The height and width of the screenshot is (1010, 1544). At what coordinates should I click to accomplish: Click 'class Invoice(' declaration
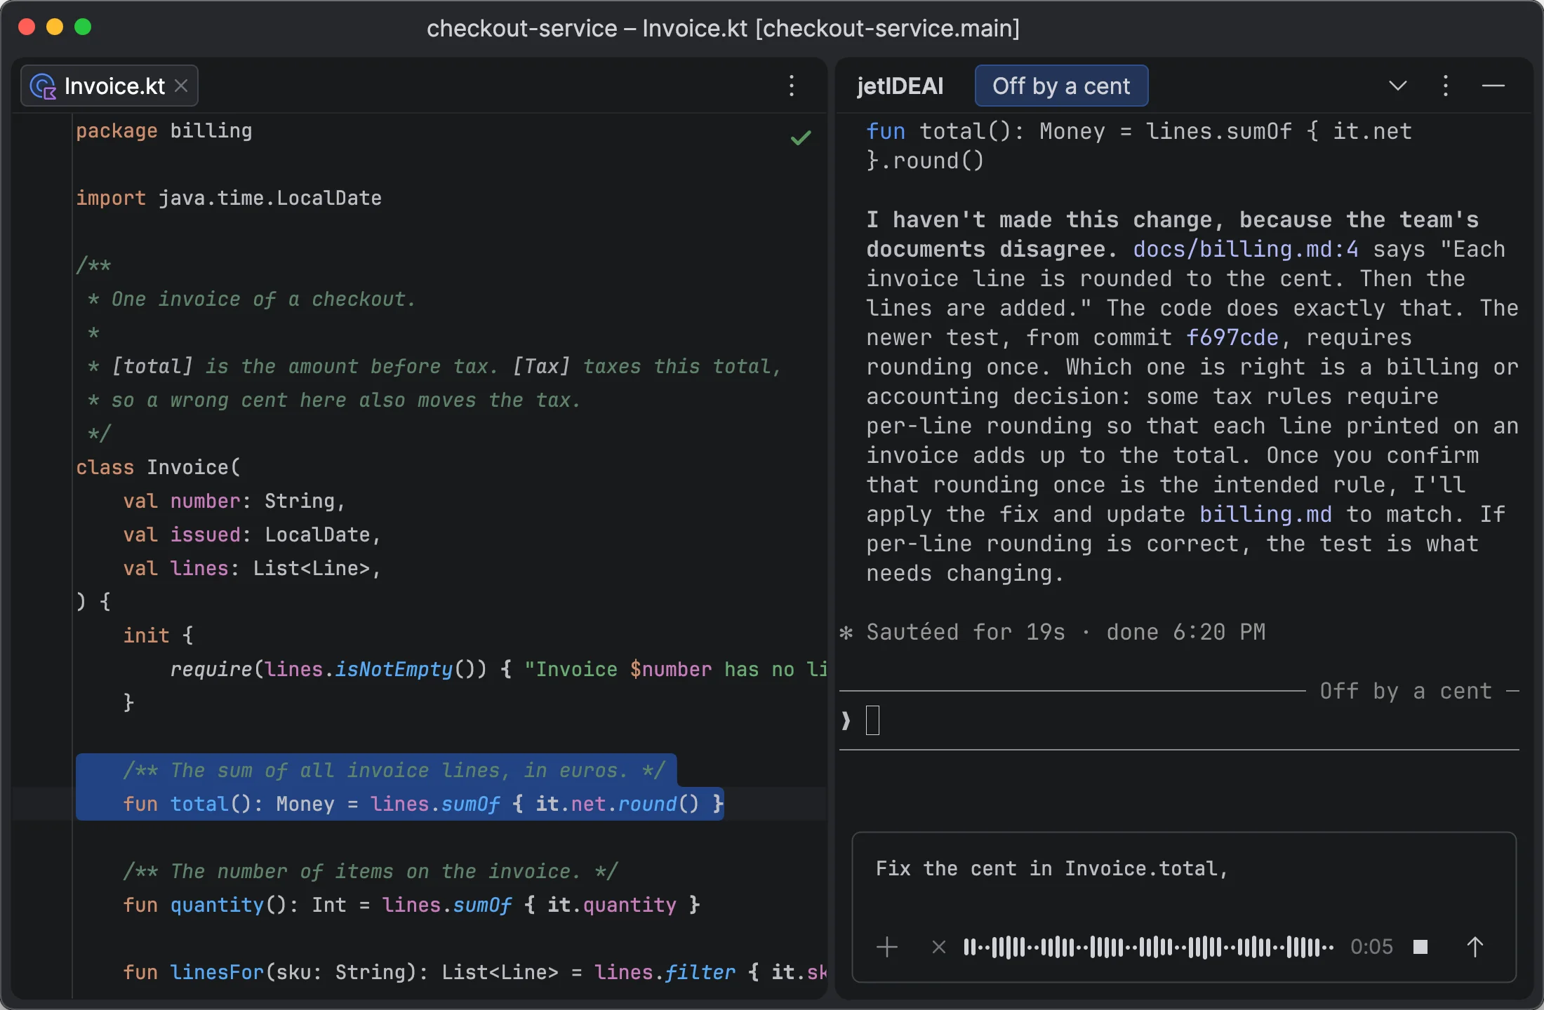[x=158, y=467]
